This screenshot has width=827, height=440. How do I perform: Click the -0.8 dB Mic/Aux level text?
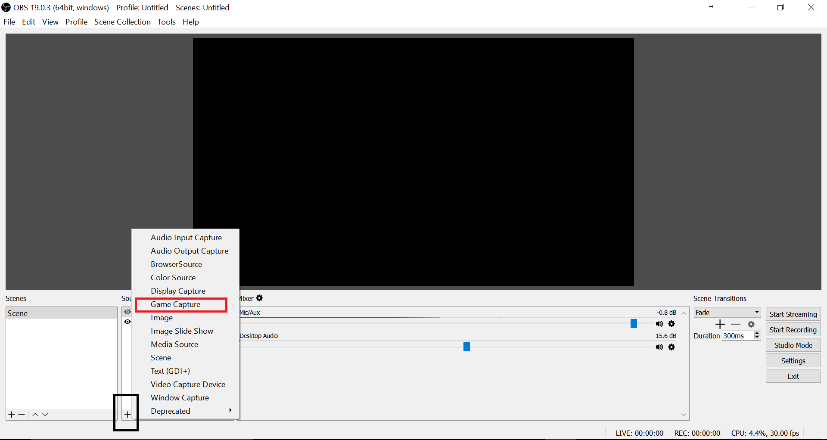(666, 313)
